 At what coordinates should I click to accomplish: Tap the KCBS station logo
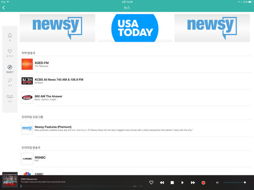tap(27, 81)
